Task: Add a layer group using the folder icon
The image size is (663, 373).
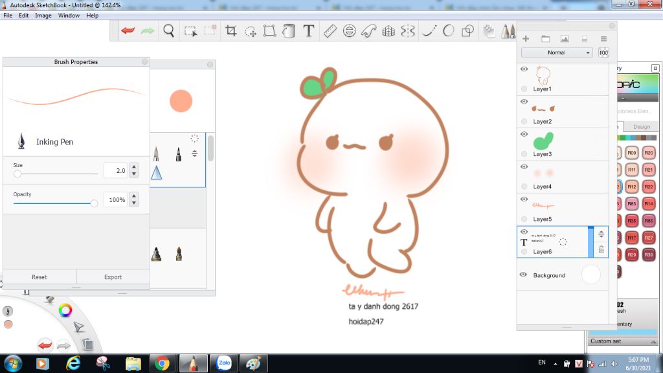Action: pyautogui.click(x=545, y=39)
